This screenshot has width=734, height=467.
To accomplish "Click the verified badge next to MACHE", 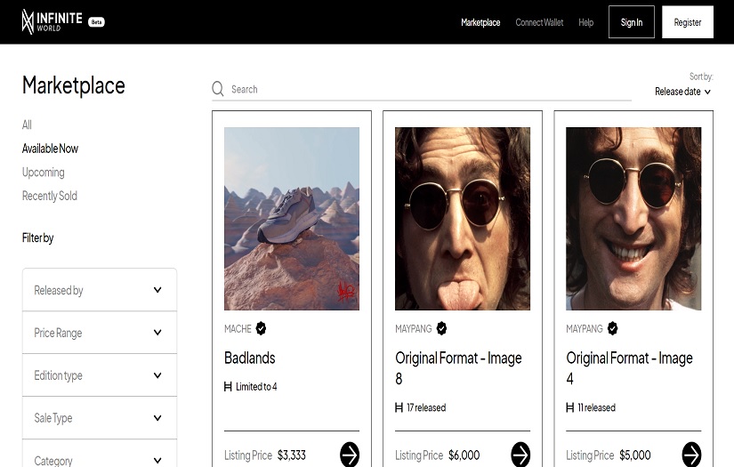I will coord(261,328).
